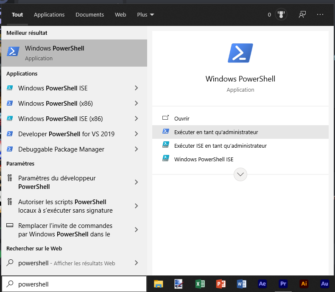335x292 pixels.
Task: Click tools icon beside Autoriser les scripts
Action: [x=10, y=202]
